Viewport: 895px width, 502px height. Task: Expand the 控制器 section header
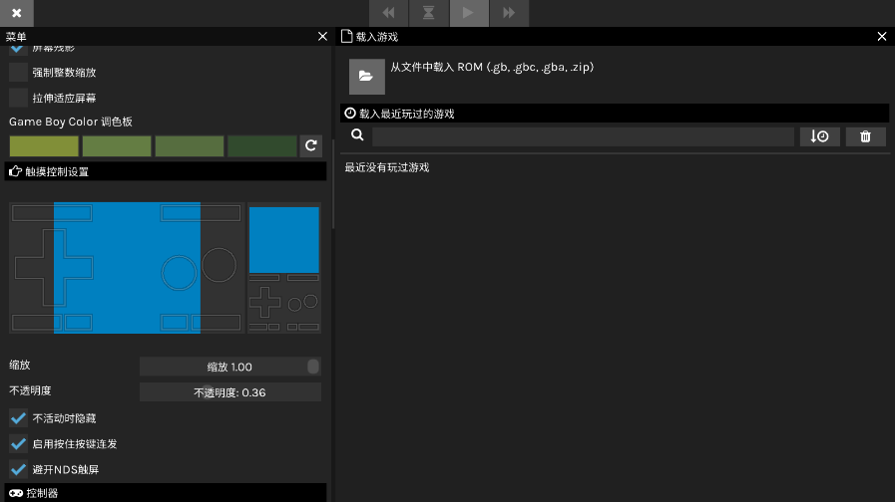(165, 493)
